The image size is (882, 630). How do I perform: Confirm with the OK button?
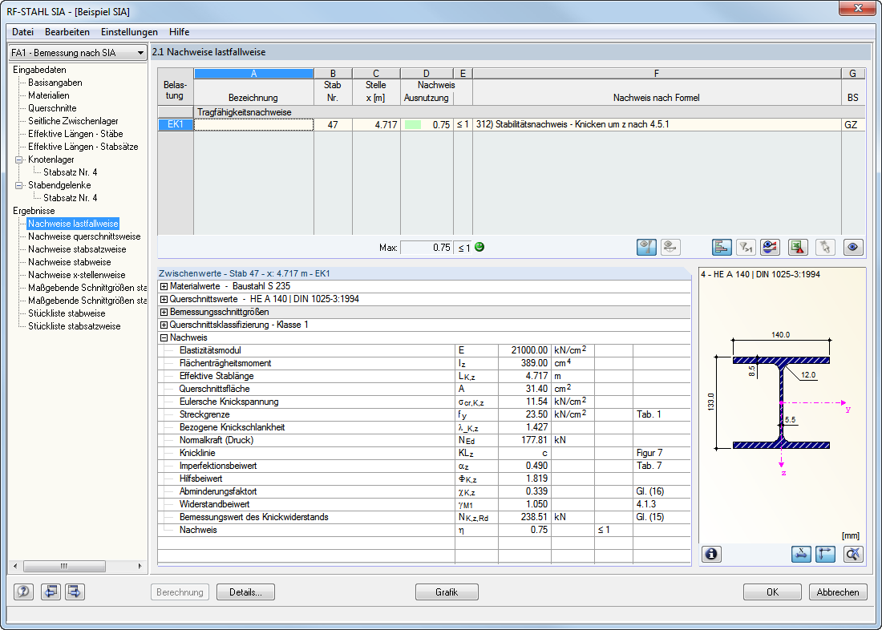[772, 592]
